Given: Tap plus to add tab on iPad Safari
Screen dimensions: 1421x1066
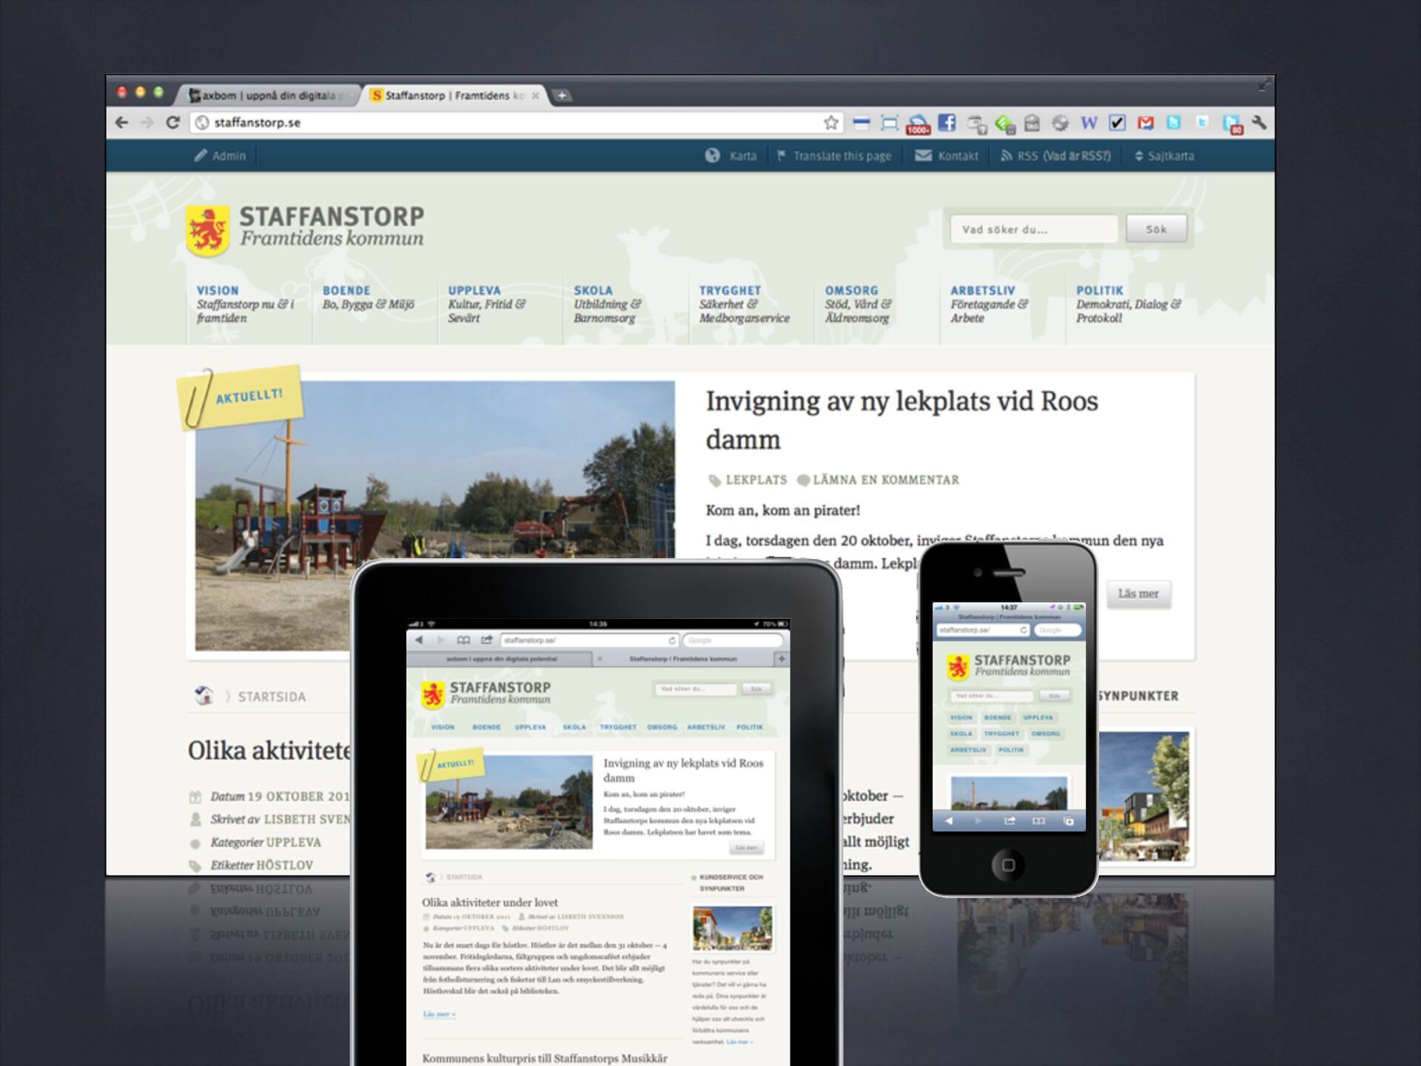Looking at the screenshot, I should 782,658.
